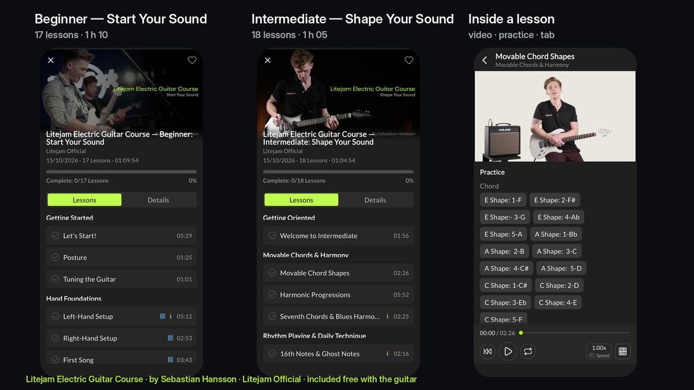This screenshot has width=694, height=390.
Task: Open the fretboard grid view icon
Action: point(622,351)
